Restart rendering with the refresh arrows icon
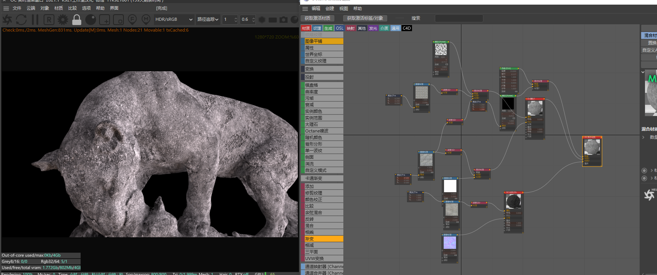The height and width of the screenshot is (275, 657). pos(21,20)
